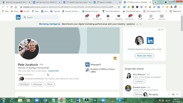This screenshot has height=103, width=183.
Task: Open Word from taskbar
Action: [78, 100]
